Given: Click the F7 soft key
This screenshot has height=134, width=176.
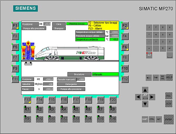Looking at the screenshot, I should point(15,58).
